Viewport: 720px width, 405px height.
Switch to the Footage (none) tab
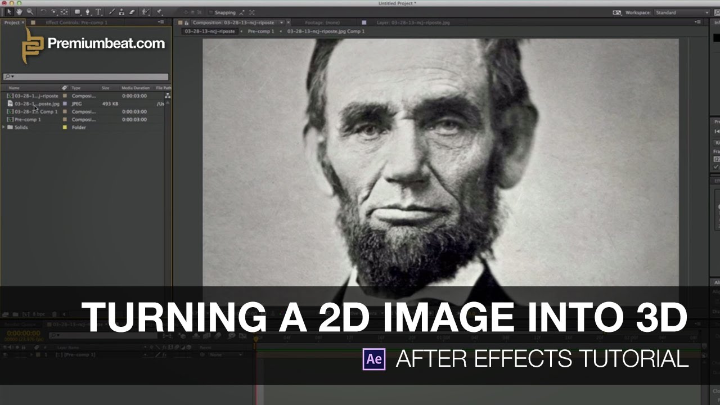322,22
